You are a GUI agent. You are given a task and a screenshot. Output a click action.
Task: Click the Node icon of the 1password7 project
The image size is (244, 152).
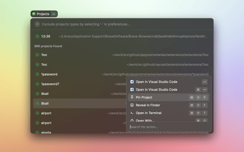click(x=37, y=84)
